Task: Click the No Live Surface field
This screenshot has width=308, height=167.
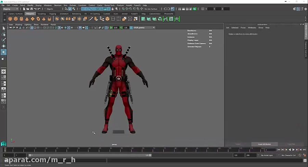Action: 151,9
